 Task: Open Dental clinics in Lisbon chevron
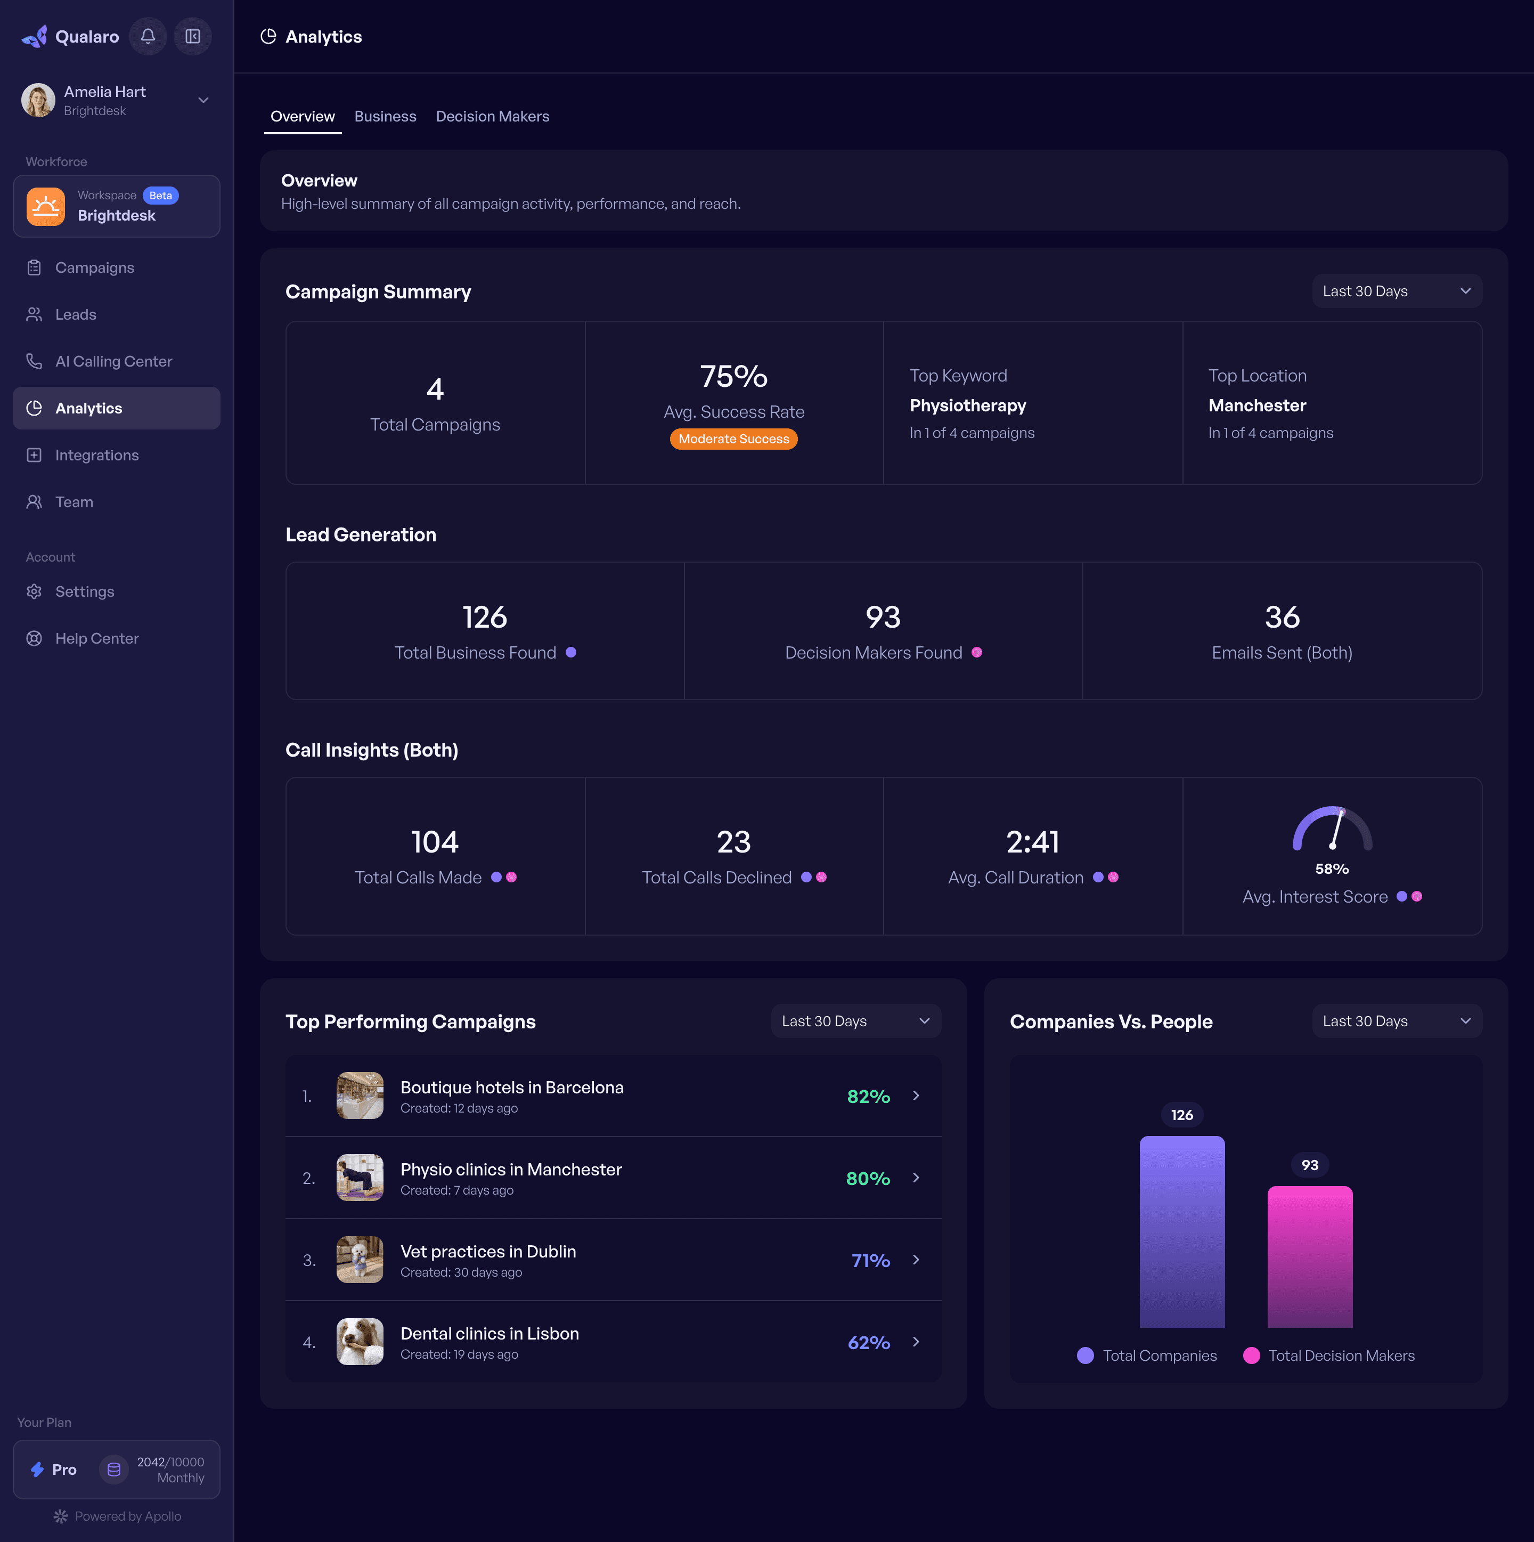pyautogui.click(x=916, y=1342)
